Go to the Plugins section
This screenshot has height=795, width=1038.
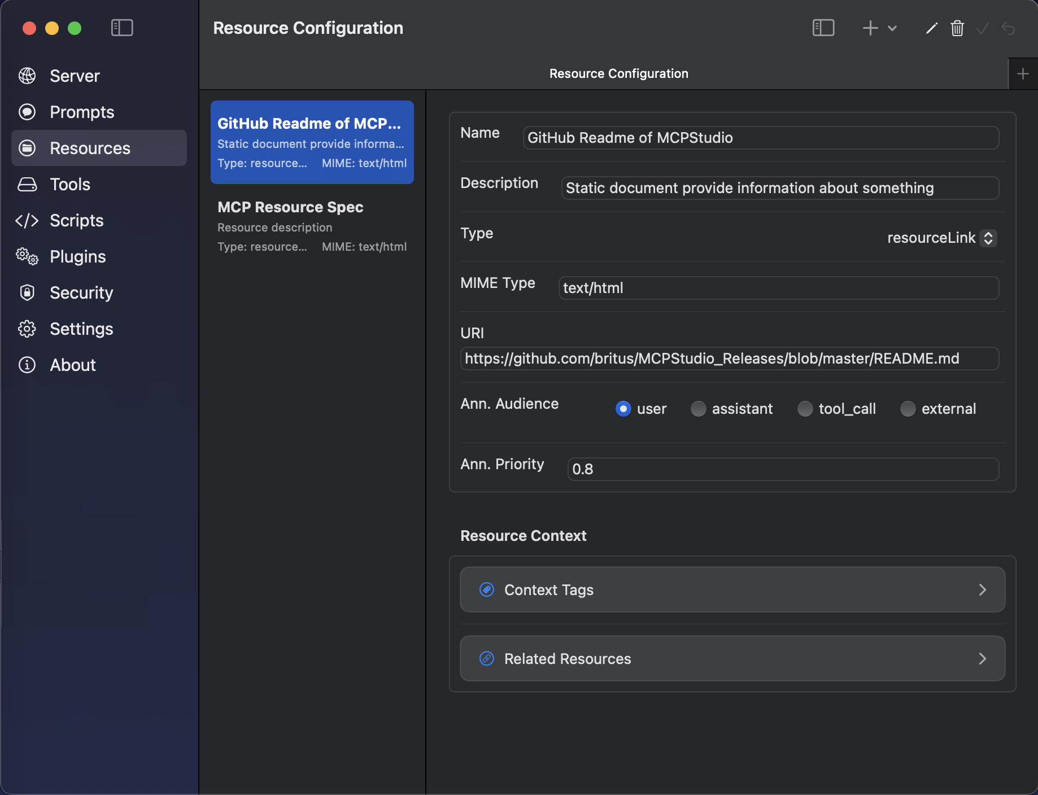[x=78, y=256]
